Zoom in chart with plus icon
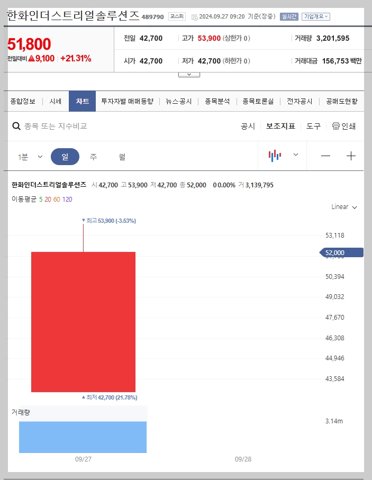 tap(351, 156)
